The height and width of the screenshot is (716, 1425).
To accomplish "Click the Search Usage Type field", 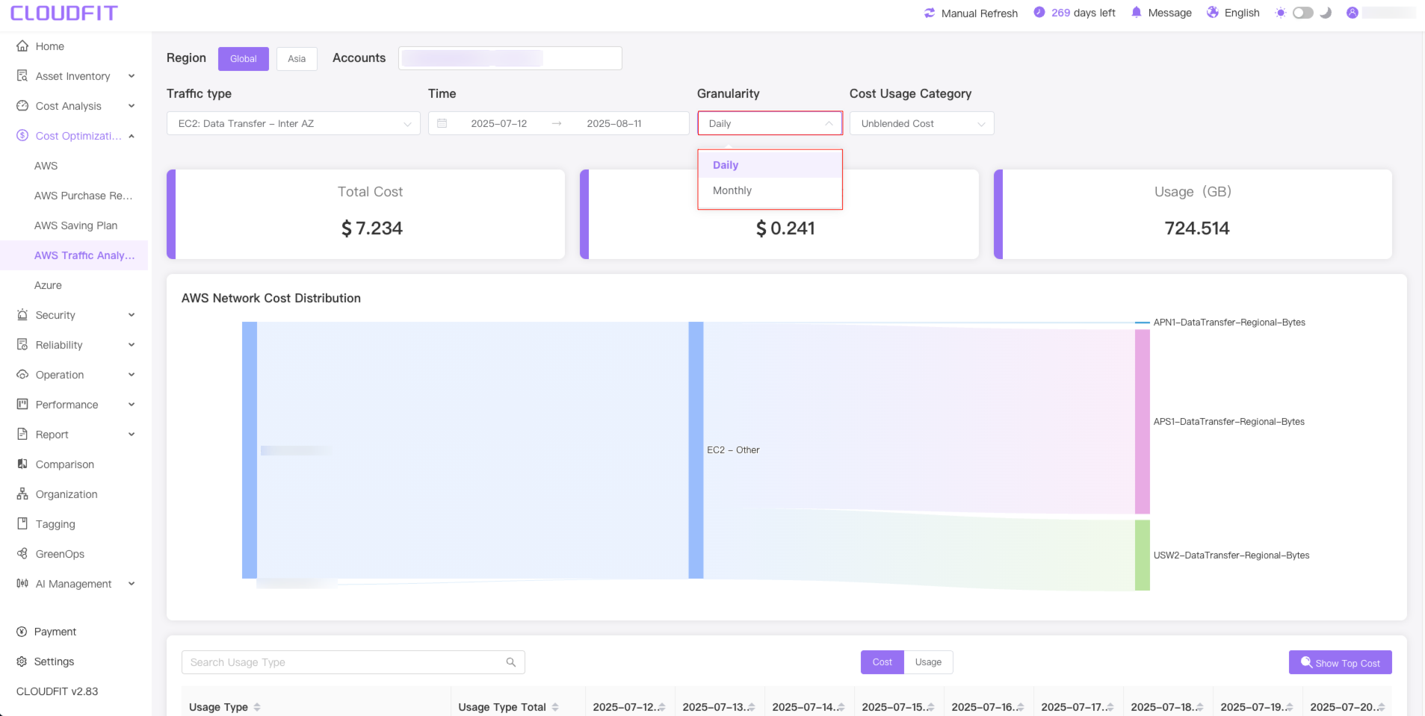I will tap(353, 662).
